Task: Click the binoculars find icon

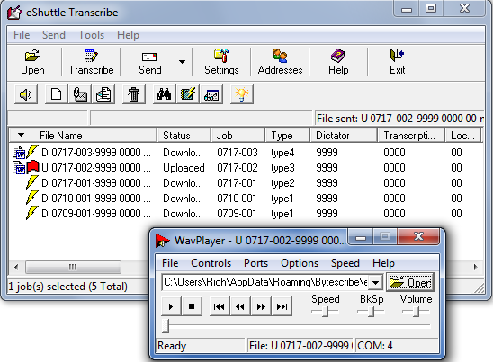Action: (x=164, y=94)
